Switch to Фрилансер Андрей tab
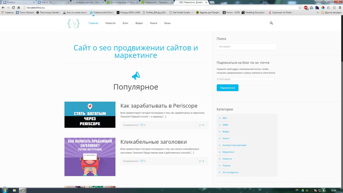 (x=122, y=2)
